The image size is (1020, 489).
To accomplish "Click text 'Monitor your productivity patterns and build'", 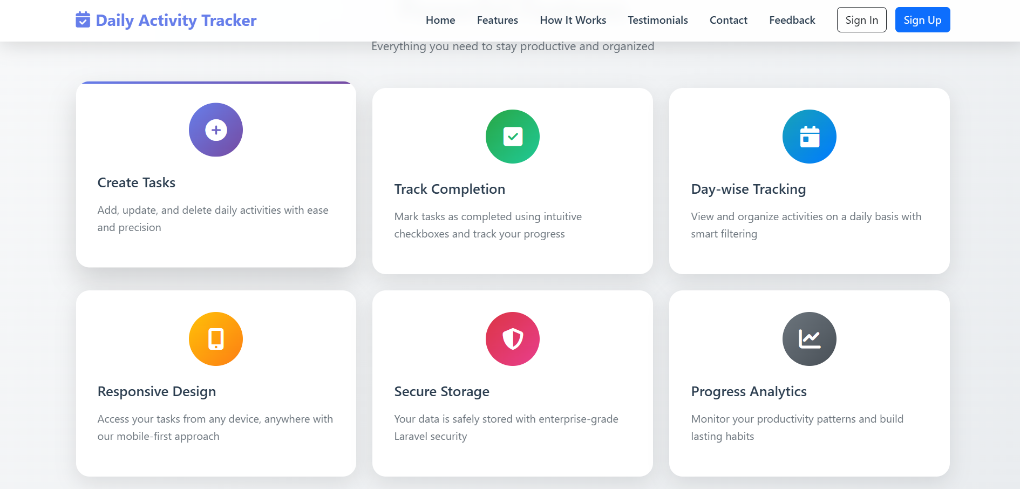I will coord(797,419).
